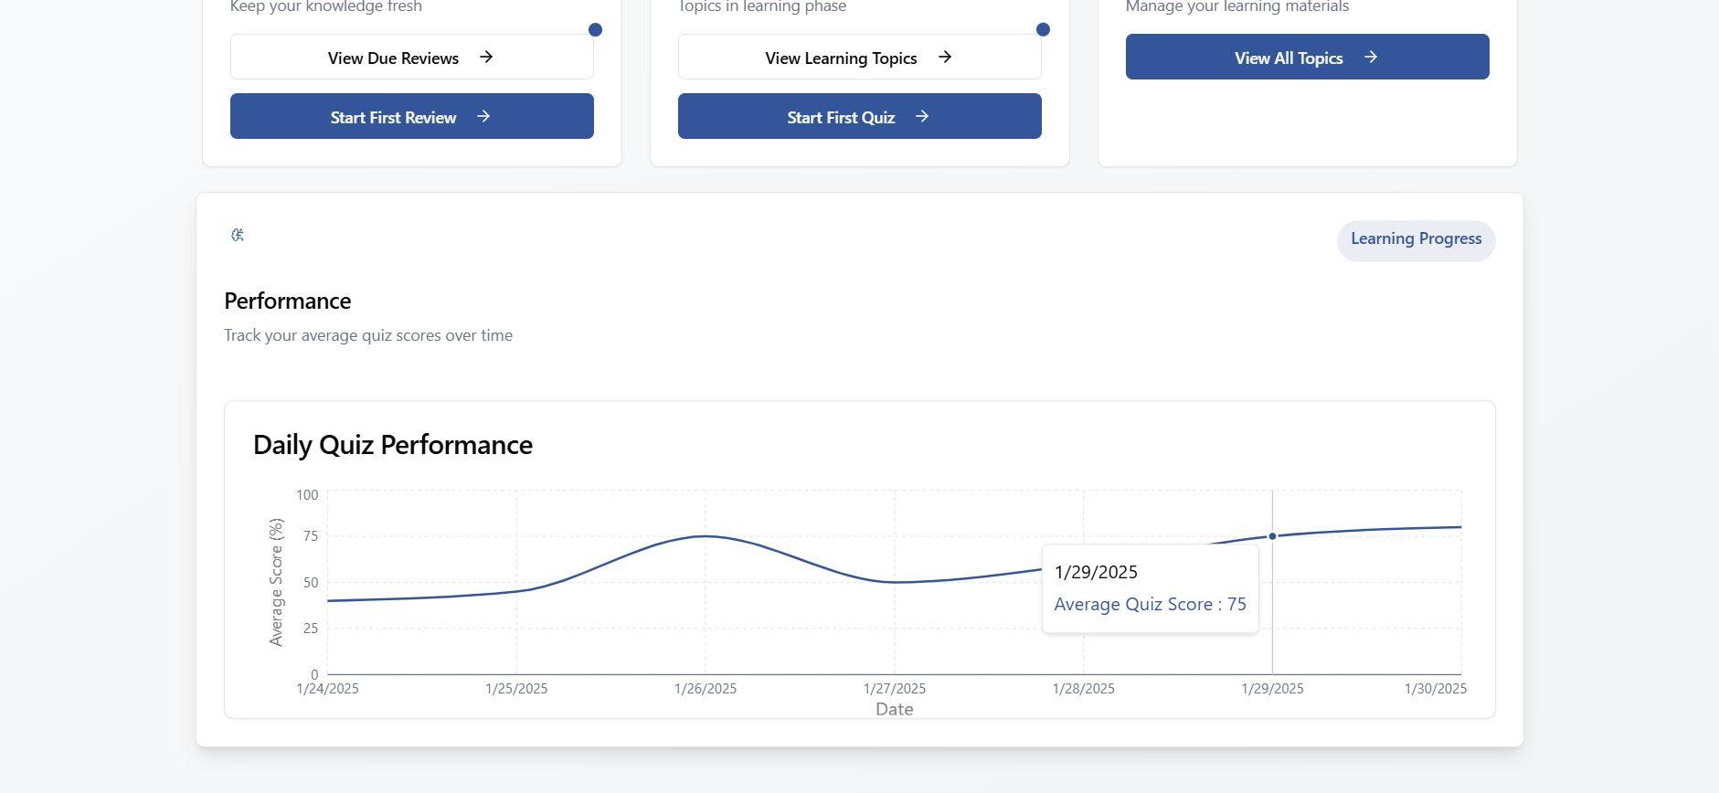Click the 1/30/2025 axis label
The width and height of the screenshot is (1719, 793).
[1436, 689]
